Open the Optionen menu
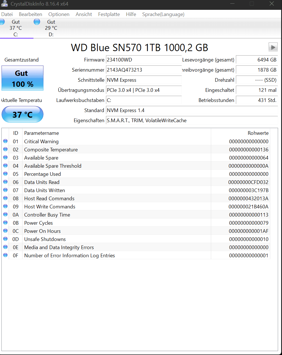282x355 pixels. click(x=59, y=14)
